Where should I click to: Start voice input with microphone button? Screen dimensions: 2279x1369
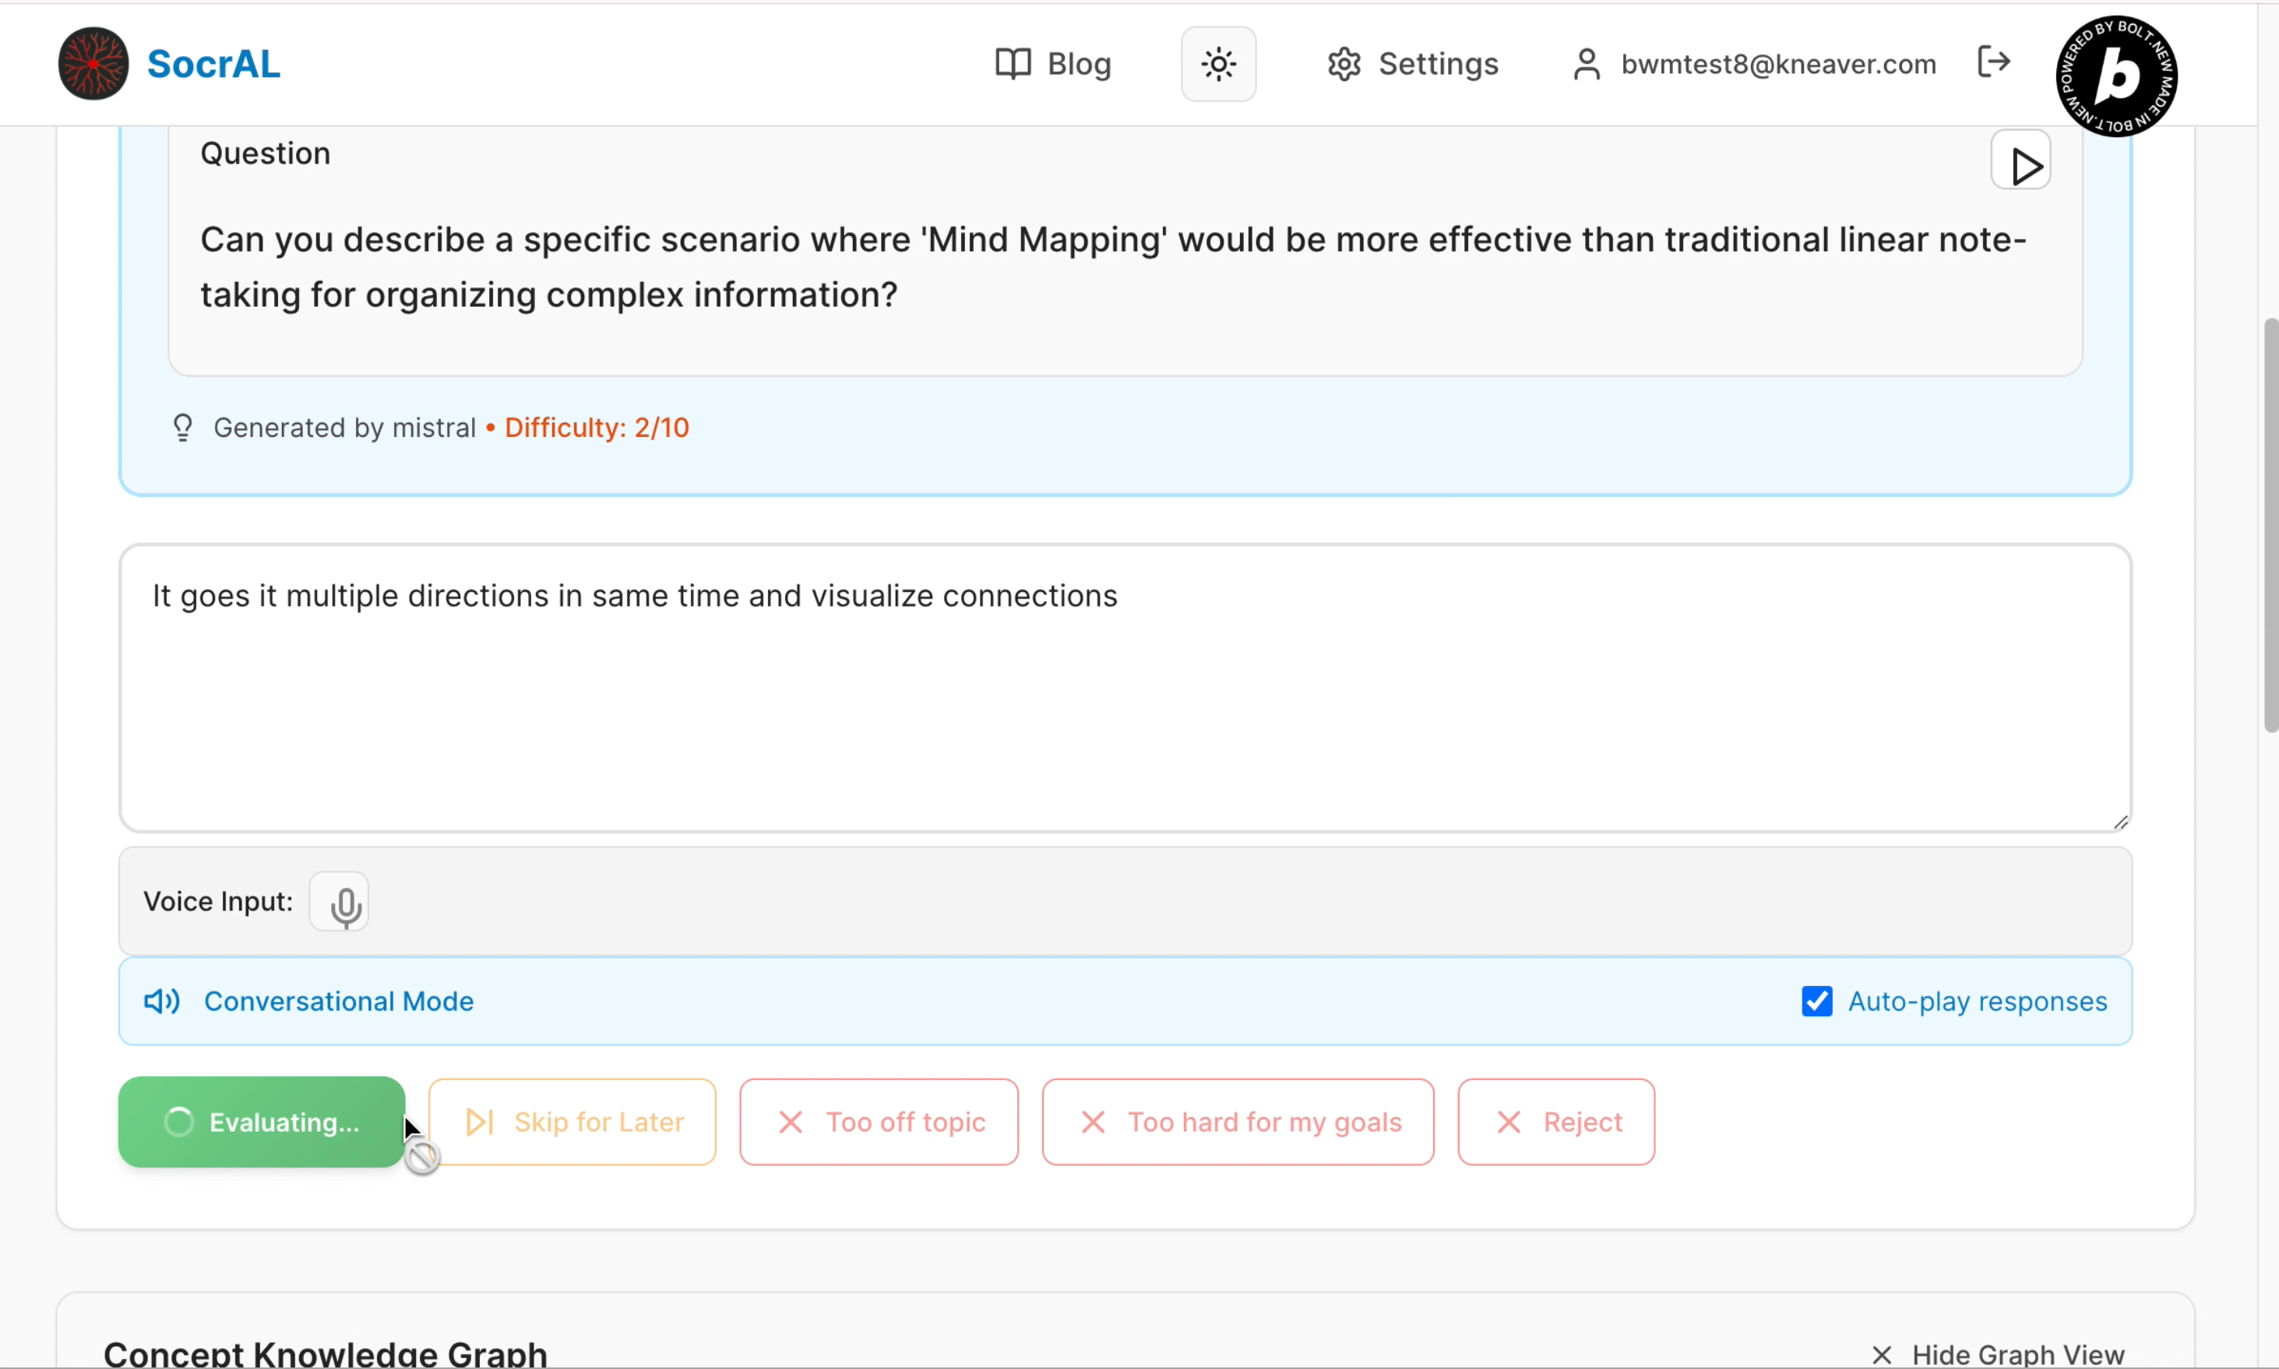tap(340, 903)
